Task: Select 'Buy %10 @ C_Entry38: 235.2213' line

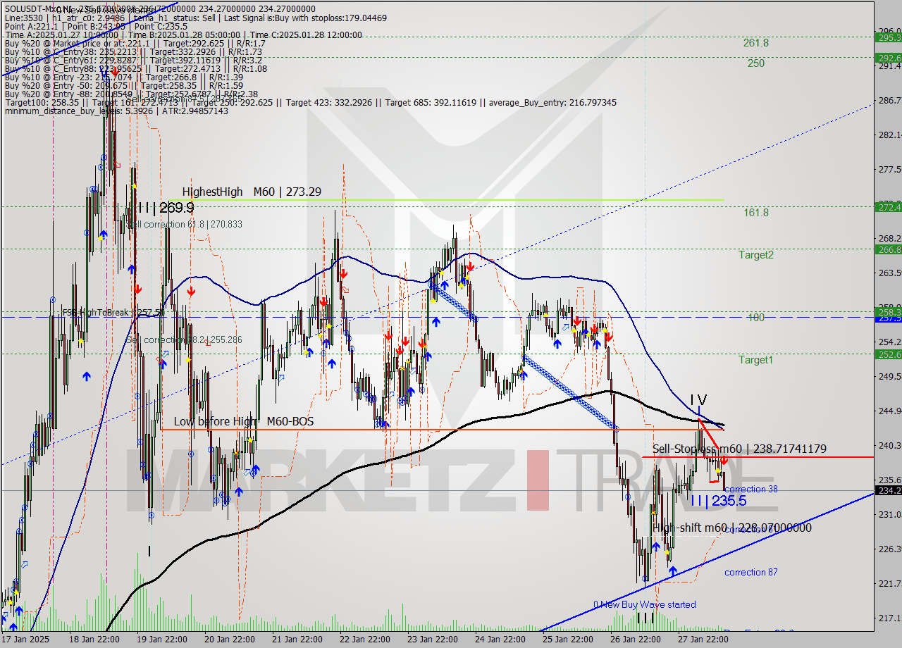Action: (132, 51)
